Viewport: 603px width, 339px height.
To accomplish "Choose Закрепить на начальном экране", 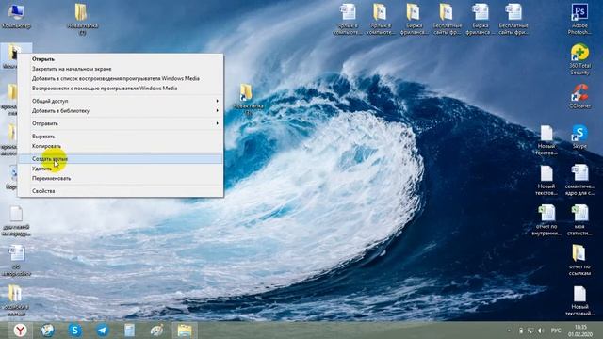I will pos(120,69).
